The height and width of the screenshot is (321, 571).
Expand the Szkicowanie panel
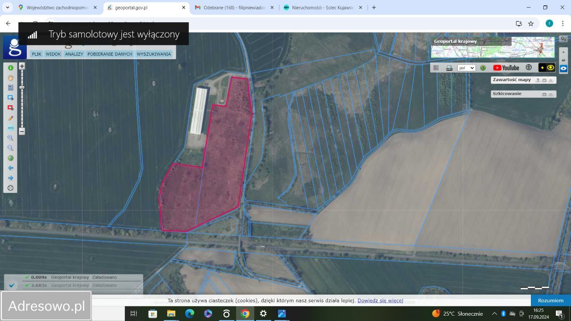pyautogui.click(x=544, y=94)
